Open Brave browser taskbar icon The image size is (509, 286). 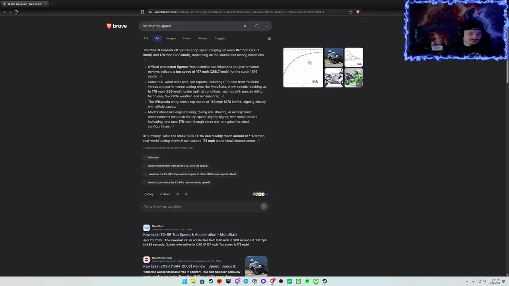pyautogui.click(x=272, y=281)
